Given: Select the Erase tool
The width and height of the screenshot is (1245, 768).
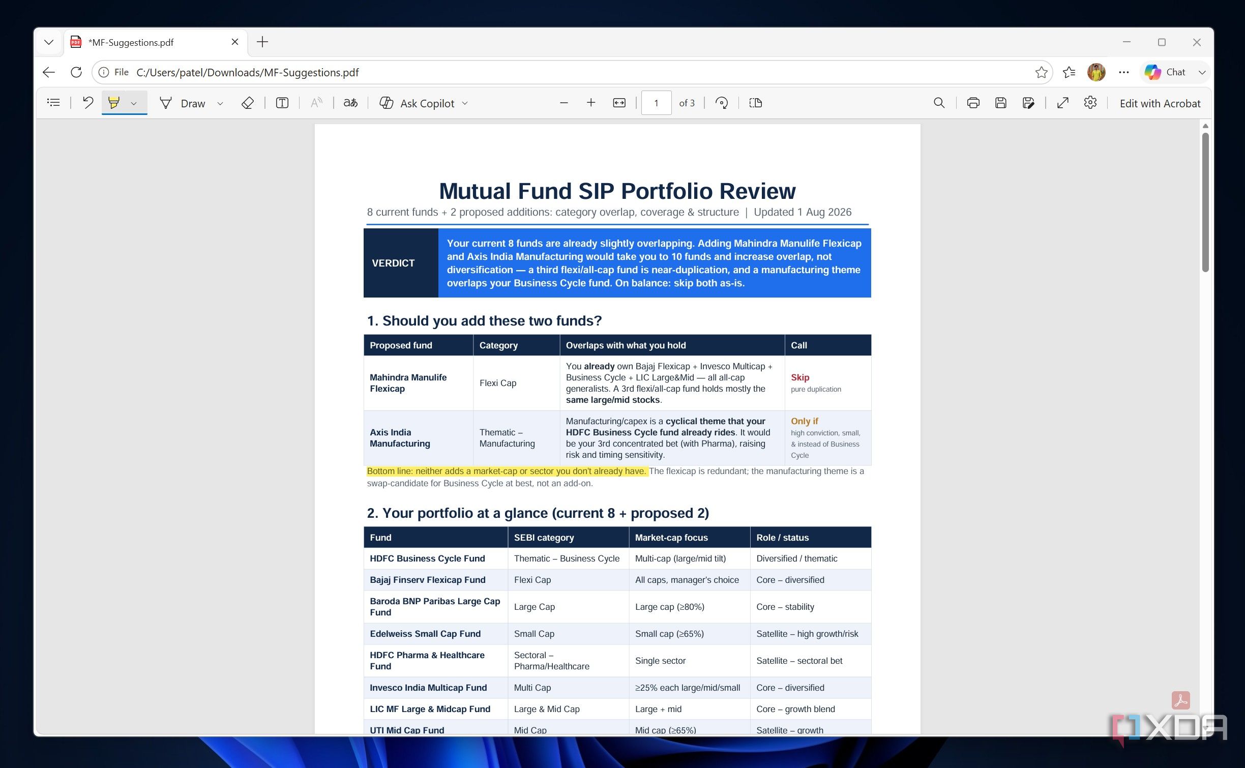Looking at the screenshot, I should tap(247, 103).
